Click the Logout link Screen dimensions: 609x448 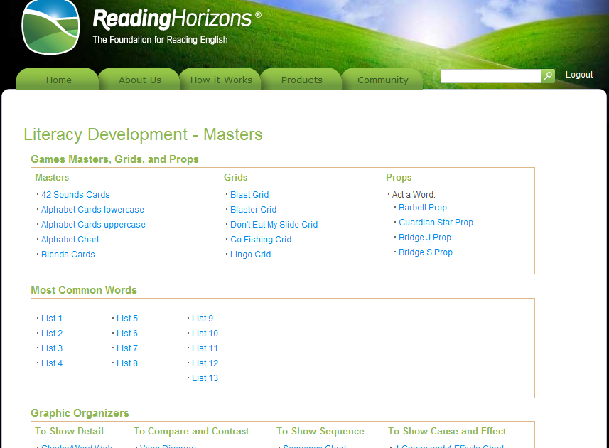click(x=578, y=74)
